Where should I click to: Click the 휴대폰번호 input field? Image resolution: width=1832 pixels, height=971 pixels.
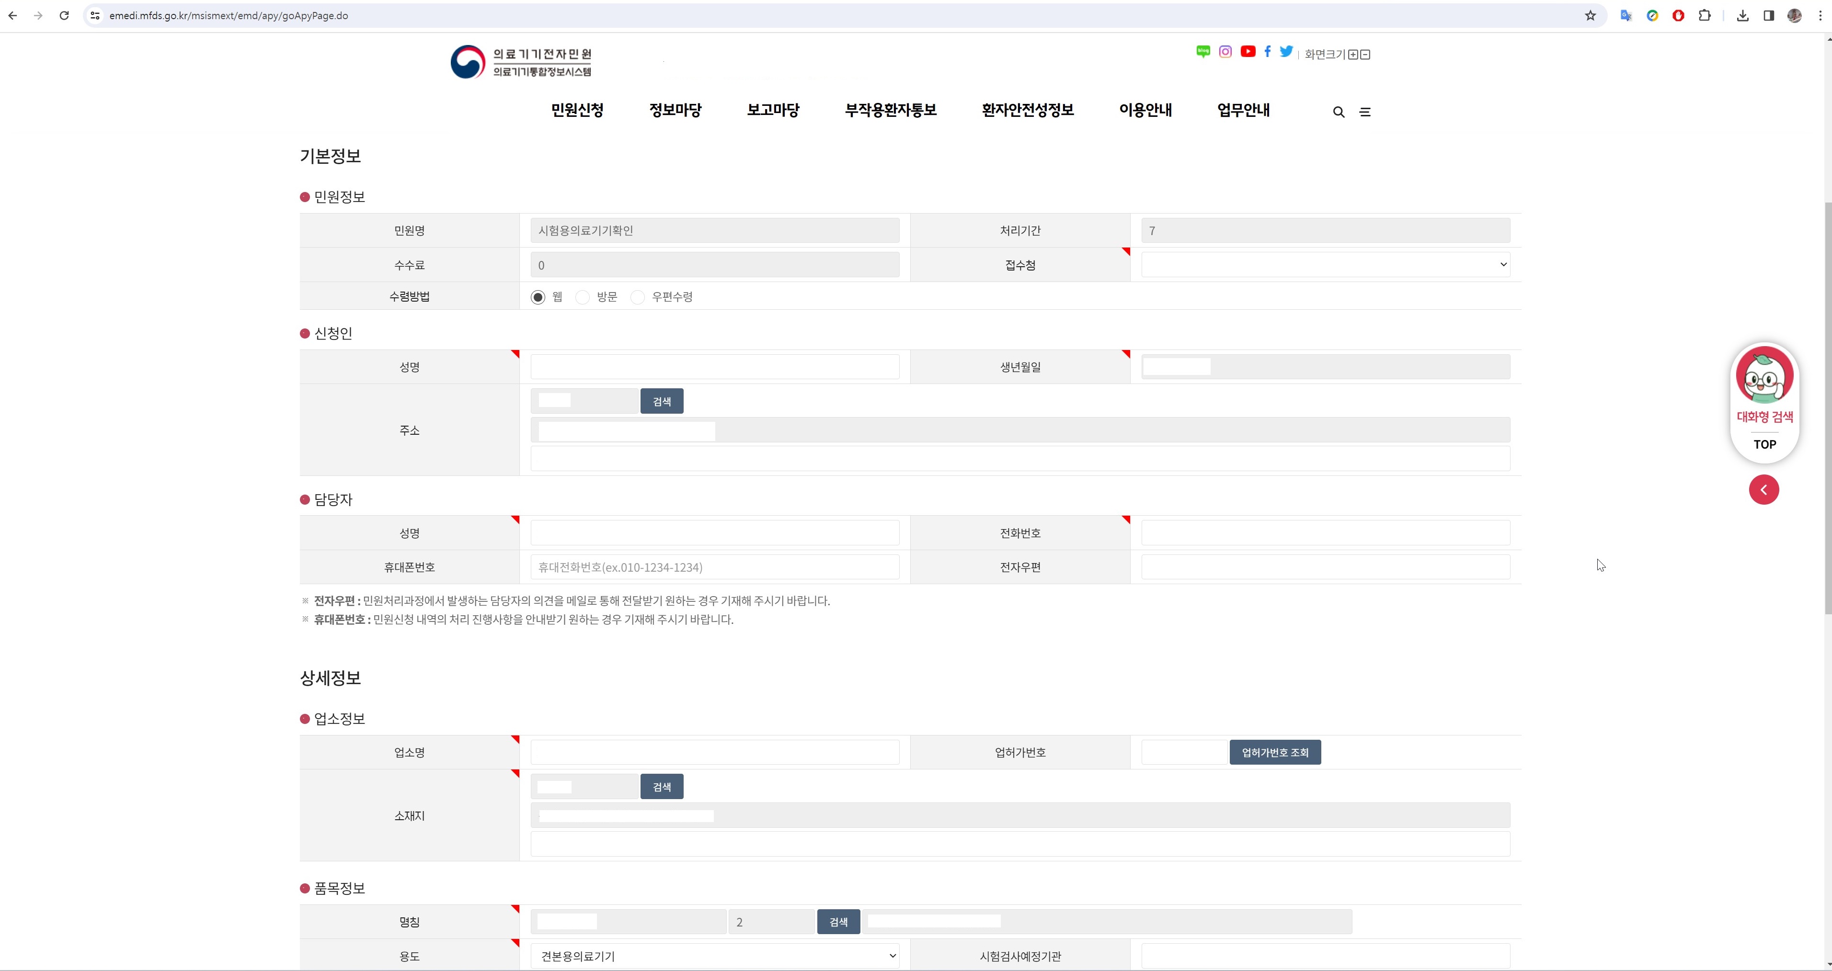715,567
